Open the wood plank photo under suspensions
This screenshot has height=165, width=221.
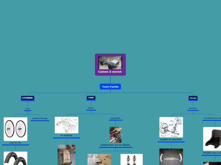click(x=99, y=159)
